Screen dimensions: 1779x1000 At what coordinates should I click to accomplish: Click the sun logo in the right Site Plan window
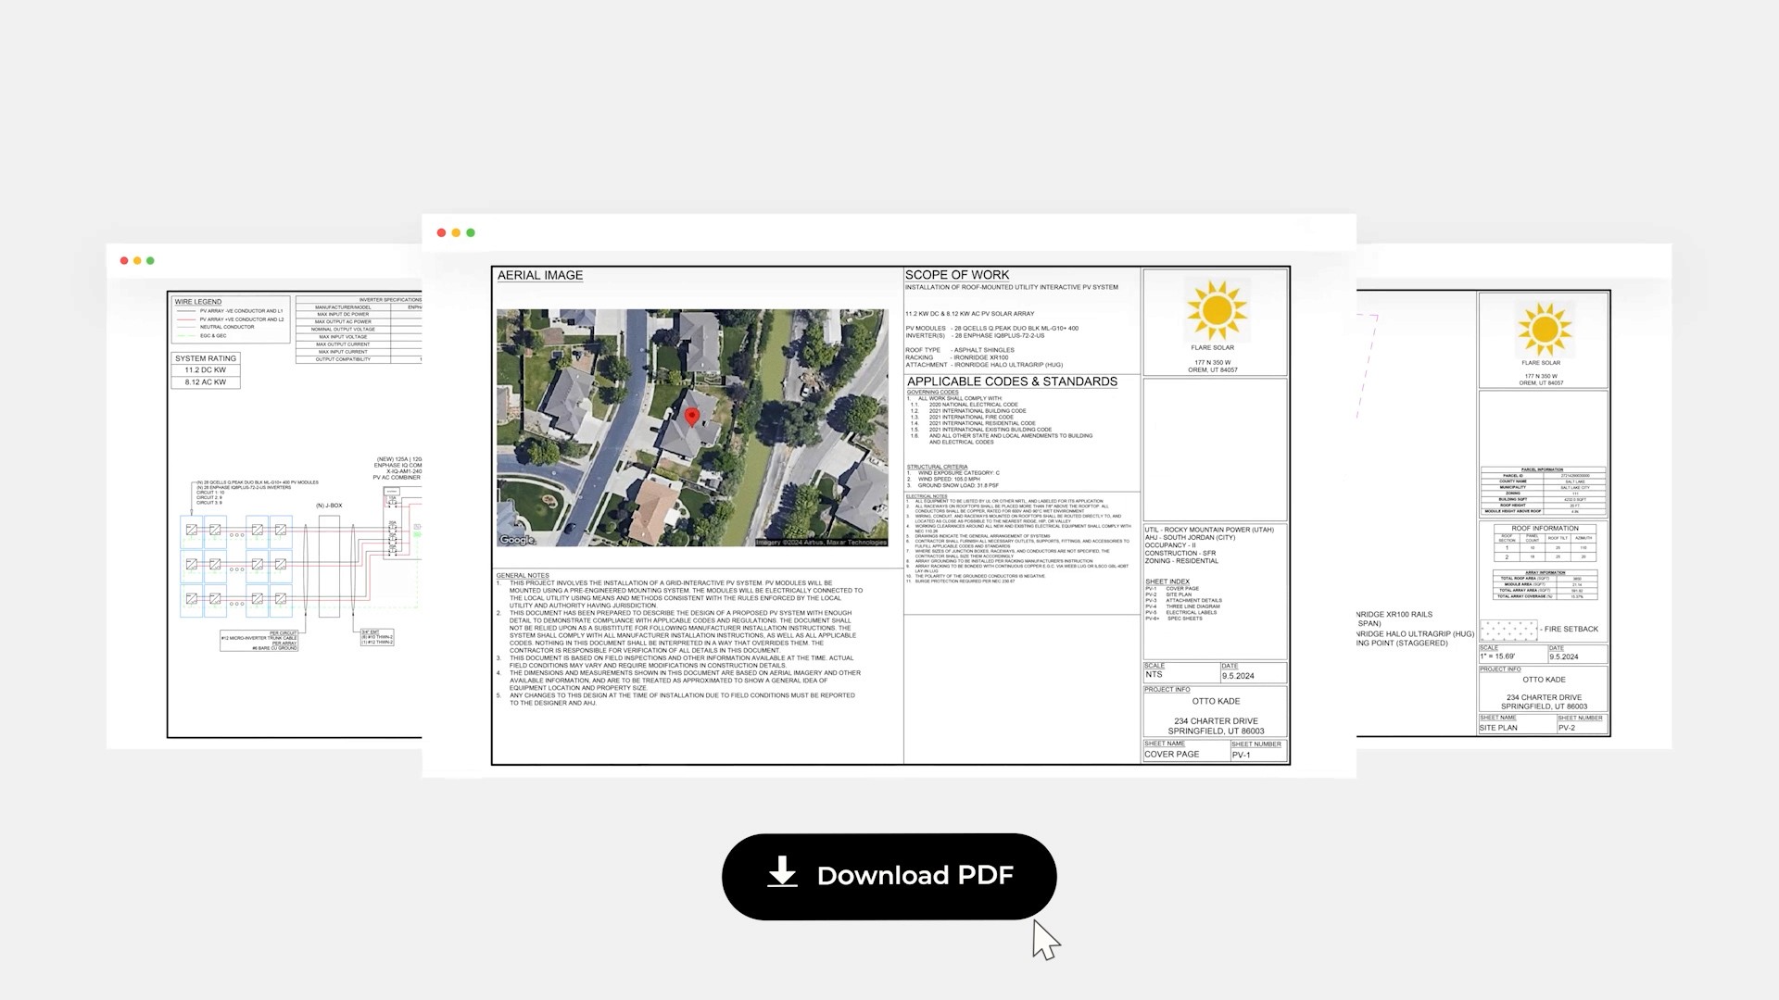(x=1545, y=330)
